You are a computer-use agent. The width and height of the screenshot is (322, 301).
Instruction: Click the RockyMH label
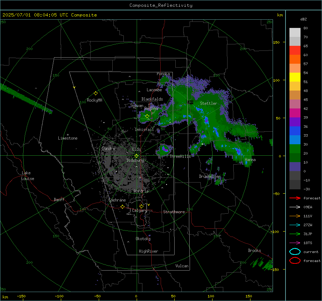click(94, 100)
